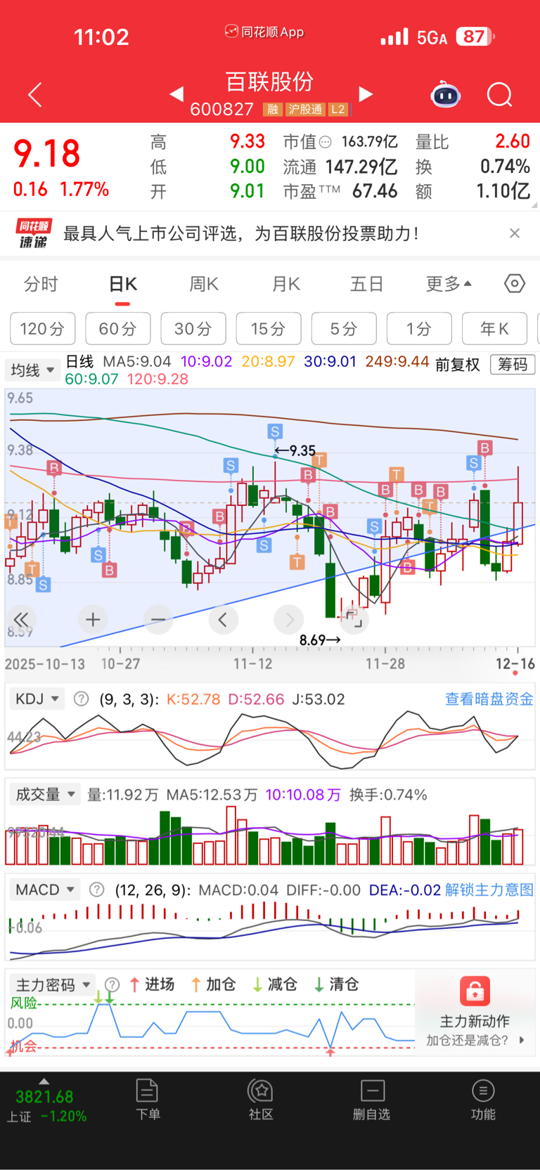This screenshot has width=540, height=1170.
Task: Tap the 主力新动作 unlock icon
Action: (475, 992)
